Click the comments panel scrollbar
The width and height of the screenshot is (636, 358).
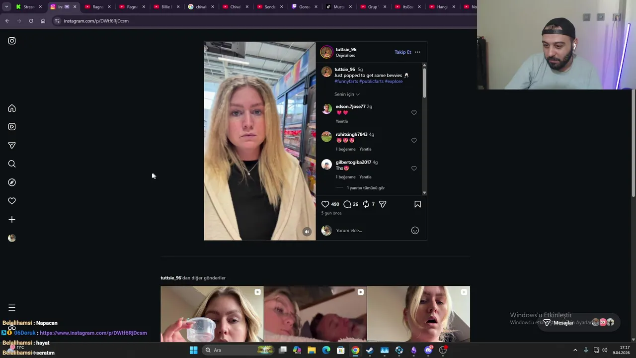tap(424, 83)
